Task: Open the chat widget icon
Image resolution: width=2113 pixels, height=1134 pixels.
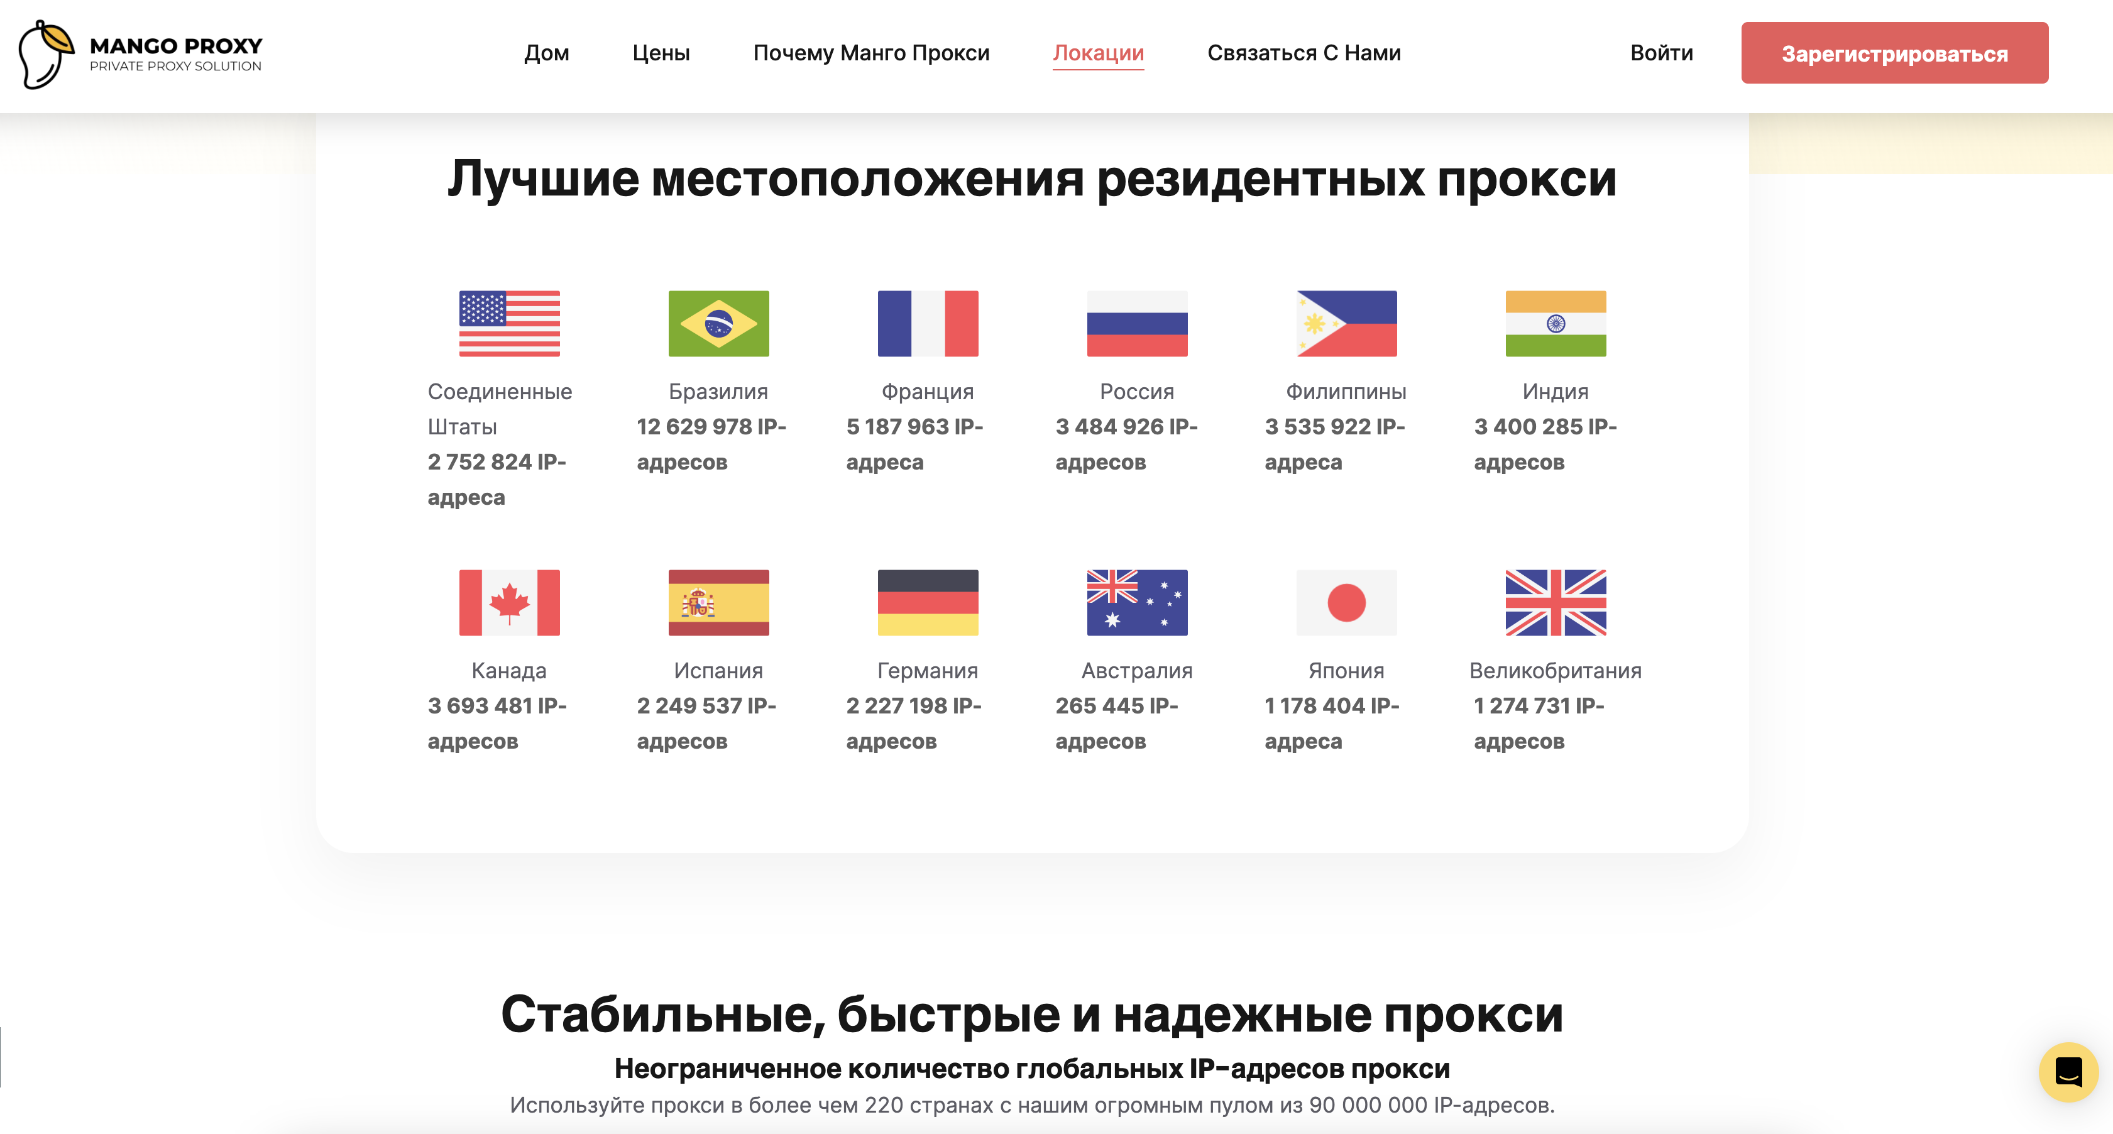Action: [x=2068, y=1072]
